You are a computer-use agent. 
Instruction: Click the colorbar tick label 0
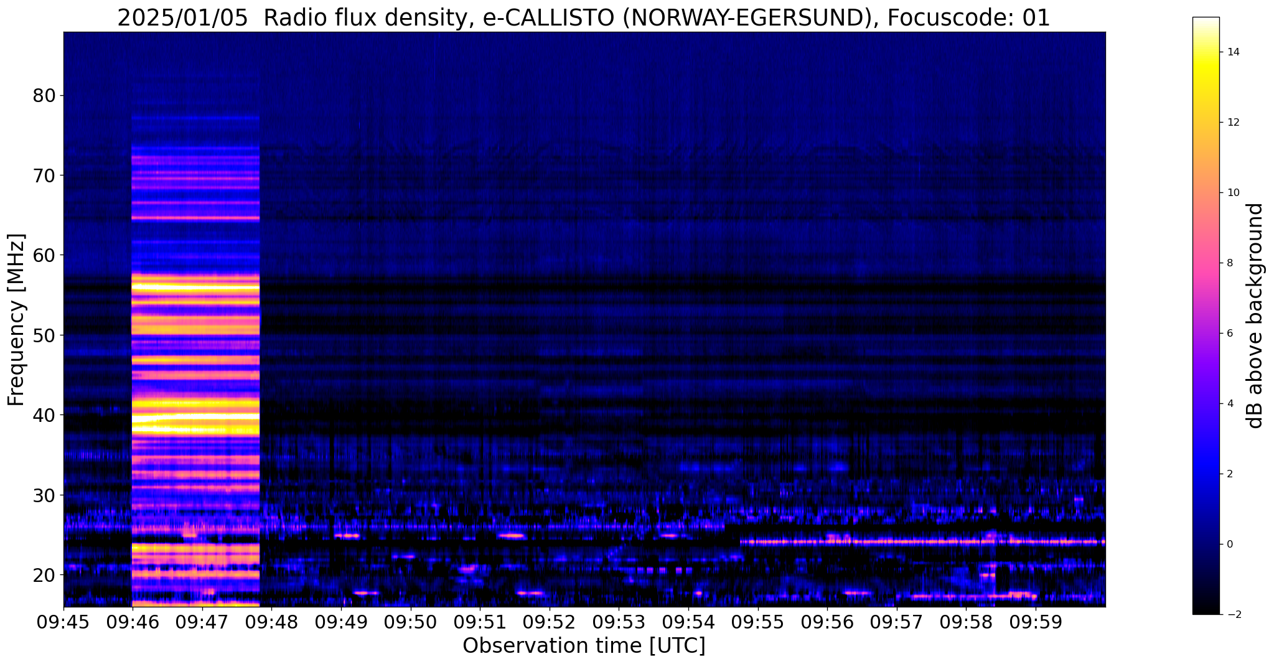click(x=1229, y=545)
